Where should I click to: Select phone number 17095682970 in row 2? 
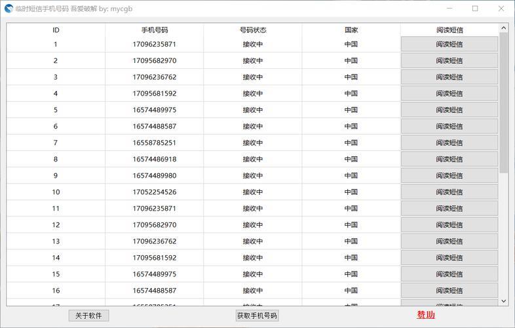(x=155, y=60)
